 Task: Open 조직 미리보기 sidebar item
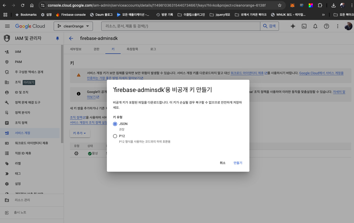click(30, 82)
